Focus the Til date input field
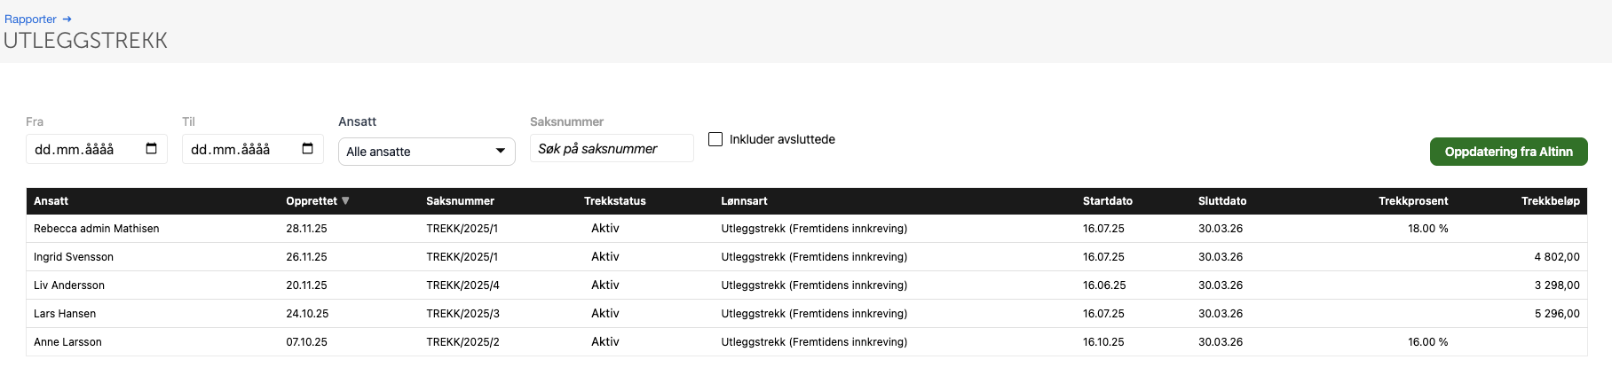Screen dimensions: 1612x383 coord(253,149)
